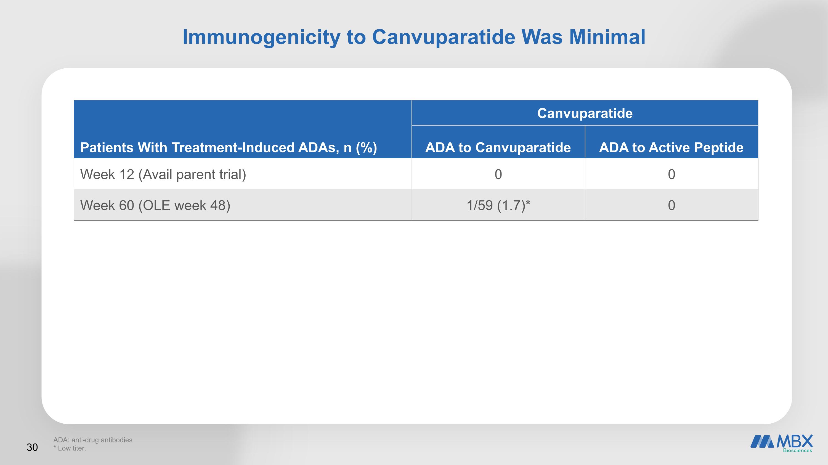
Task: Select the ADA to Canvuparatide column header
Action: tap(498, 147)
